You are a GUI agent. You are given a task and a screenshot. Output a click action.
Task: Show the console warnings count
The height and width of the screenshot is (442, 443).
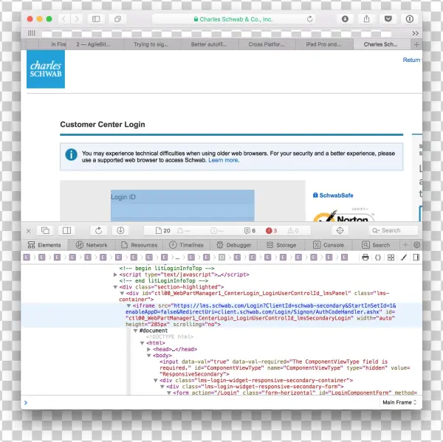pos(293,231)
